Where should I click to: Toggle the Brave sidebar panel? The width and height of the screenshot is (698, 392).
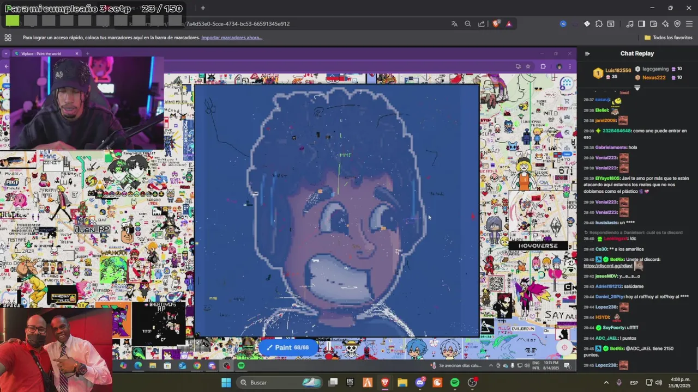tap(642, 24)
